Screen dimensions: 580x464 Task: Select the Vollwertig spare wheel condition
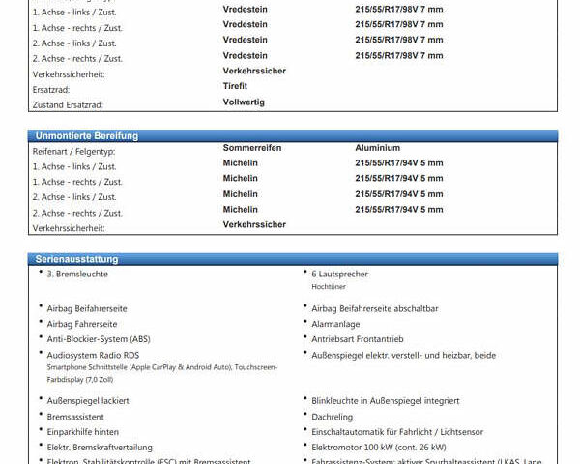pyautogui.click(x=244, y=101)
